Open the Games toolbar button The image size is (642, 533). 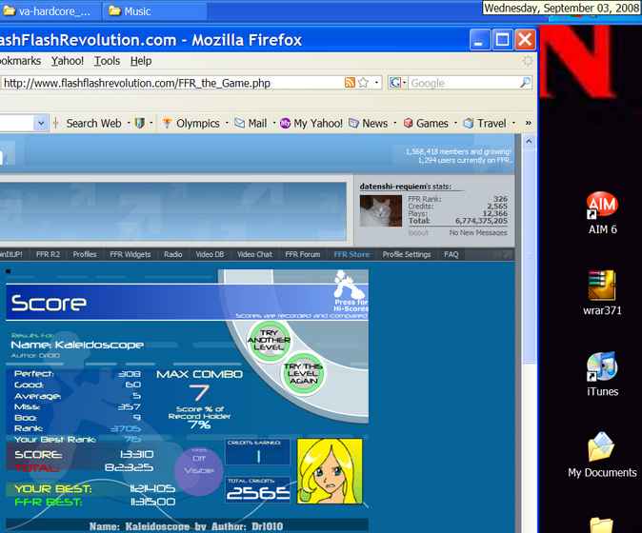coord(426,123)
